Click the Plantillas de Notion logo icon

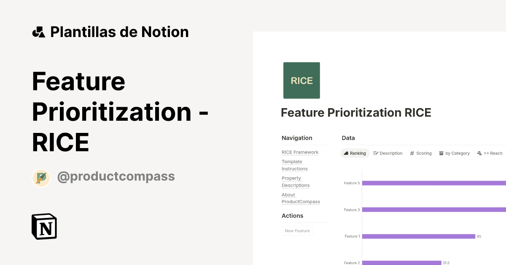(38, 32)
